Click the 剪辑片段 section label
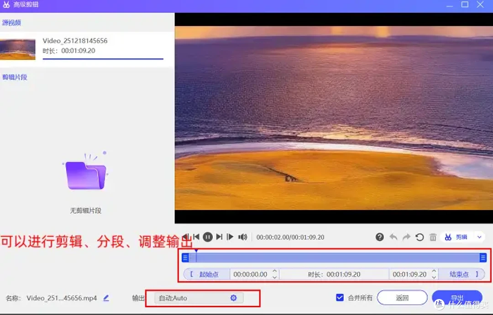 (15, 77)
